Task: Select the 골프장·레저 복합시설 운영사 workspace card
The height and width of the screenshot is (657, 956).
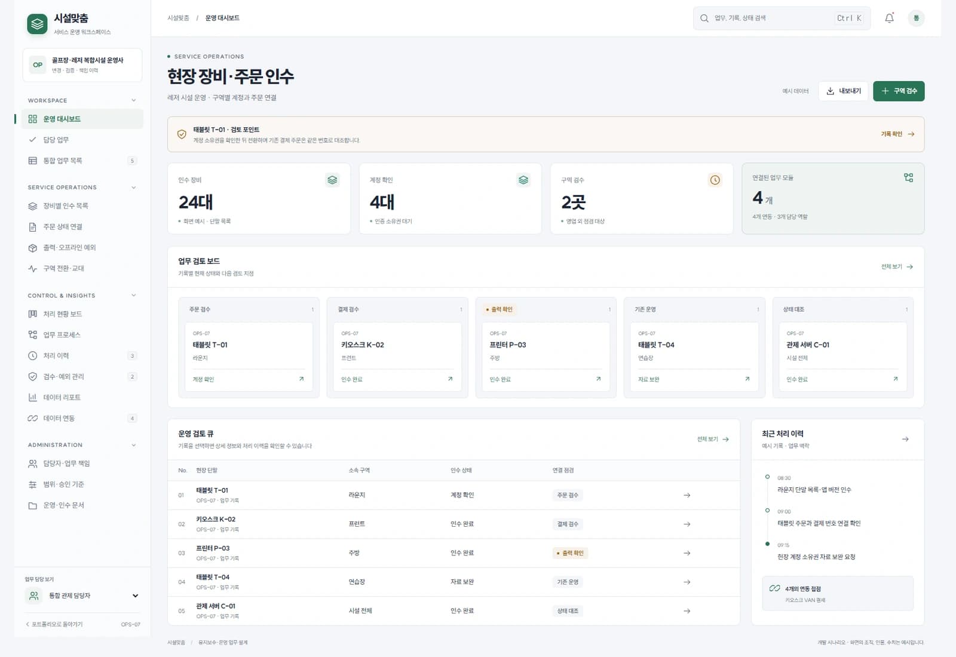Action: pos(82,65)
